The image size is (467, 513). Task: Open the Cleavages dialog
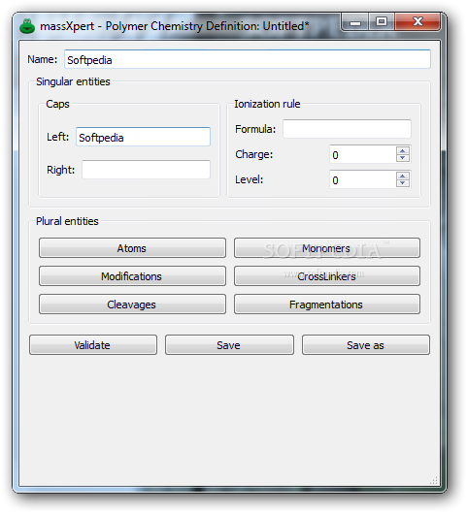click(132, 305)
